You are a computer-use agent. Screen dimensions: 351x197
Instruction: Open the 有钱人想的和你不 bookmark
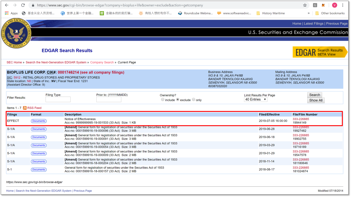(x=155, y=13)
